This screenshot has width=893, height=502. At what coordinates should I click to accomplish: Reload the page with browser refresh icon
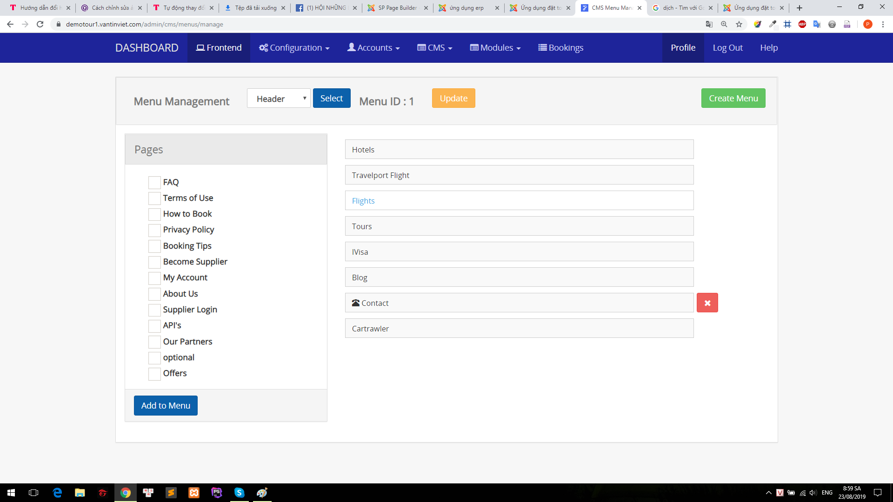pos(40,24)
